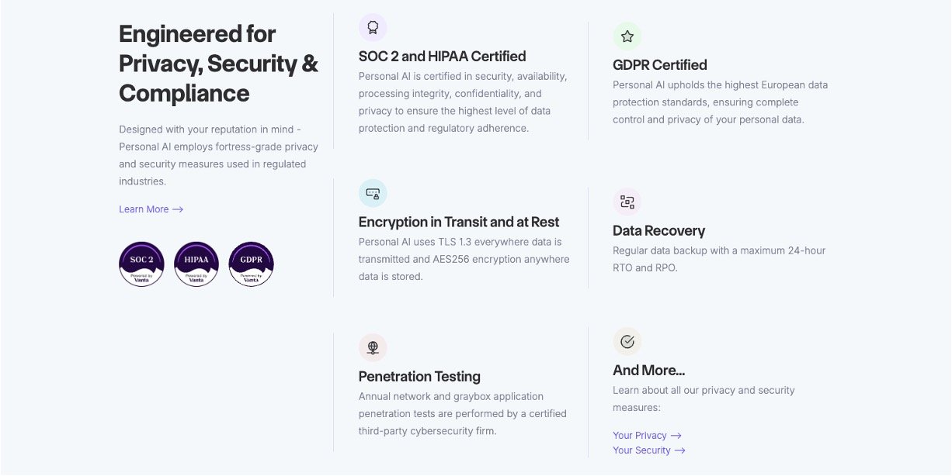Viewport: 952px width, 476px height.
Task: Click the And More checkmark icon
Action: tap(627, 342)
